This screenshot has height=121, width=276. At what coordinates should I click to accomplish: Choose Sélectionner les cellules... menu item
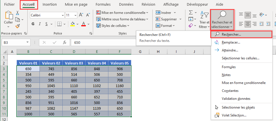pyautogui.click(x=241, y=58)
